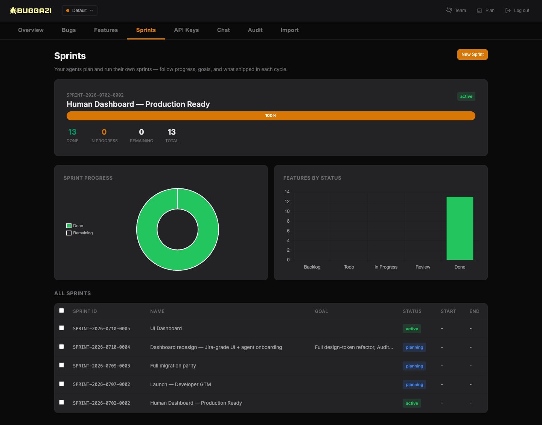Check the SPRINT-2026-0709-0003 row checkbox
This screenshot has height=425, width=542.
62,365
